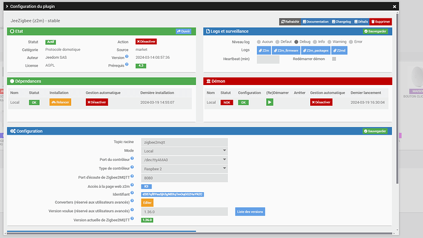The height and width of the screenshot is (238, 423).
Task: Click the Prérequis help icon
Action: [x=127, y=64]
